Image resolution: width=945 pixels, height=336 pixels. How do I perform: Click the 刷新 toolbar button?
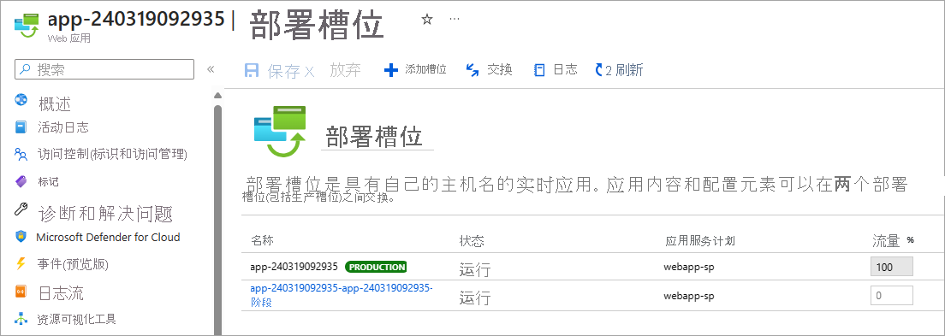coord(619,70)
